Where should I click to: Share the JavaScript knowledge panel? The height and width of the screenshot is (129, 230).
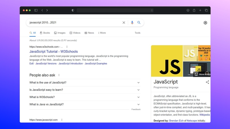[x=207, y=82]
